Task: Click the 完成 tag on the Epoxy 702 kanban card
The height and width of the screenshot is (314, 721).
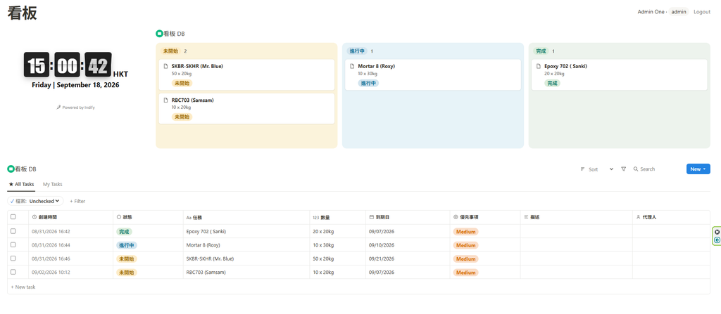Action: [552, 83]
